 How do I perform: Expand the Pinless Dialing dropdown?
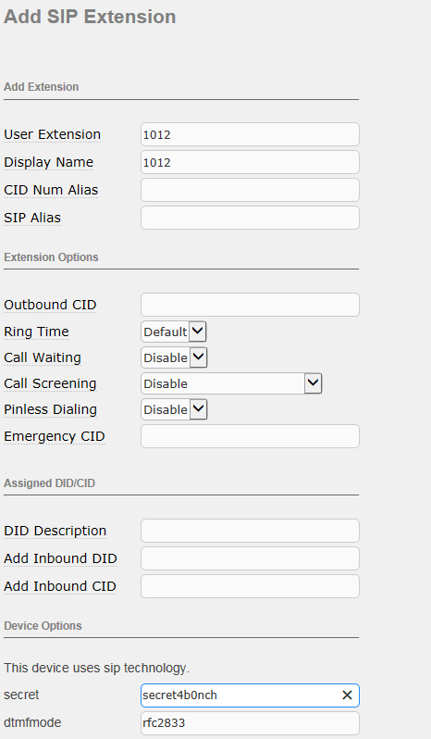coord(174,409)
